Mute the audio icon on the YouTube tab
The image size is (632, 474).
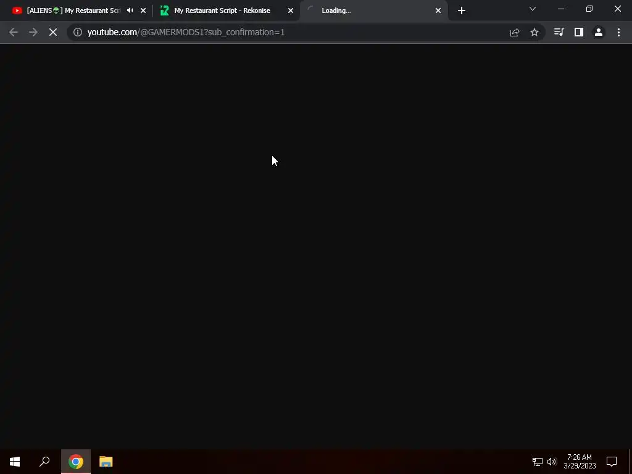tap(130, 10)
